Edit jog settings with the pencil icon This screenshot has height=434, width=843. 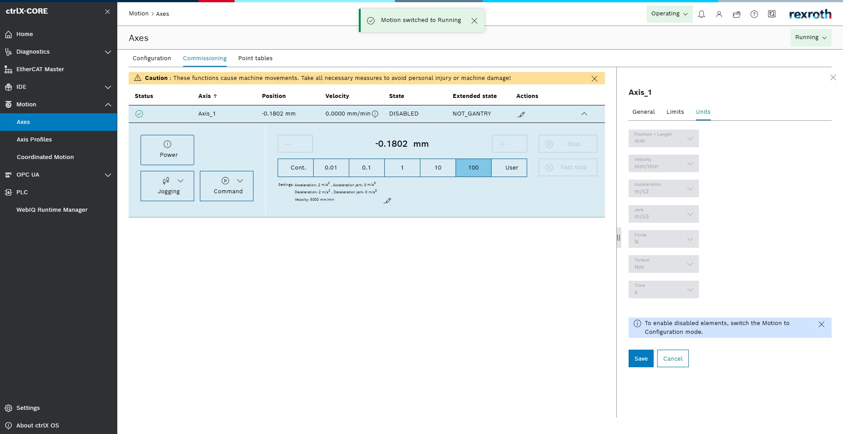(x=387, y=201)
